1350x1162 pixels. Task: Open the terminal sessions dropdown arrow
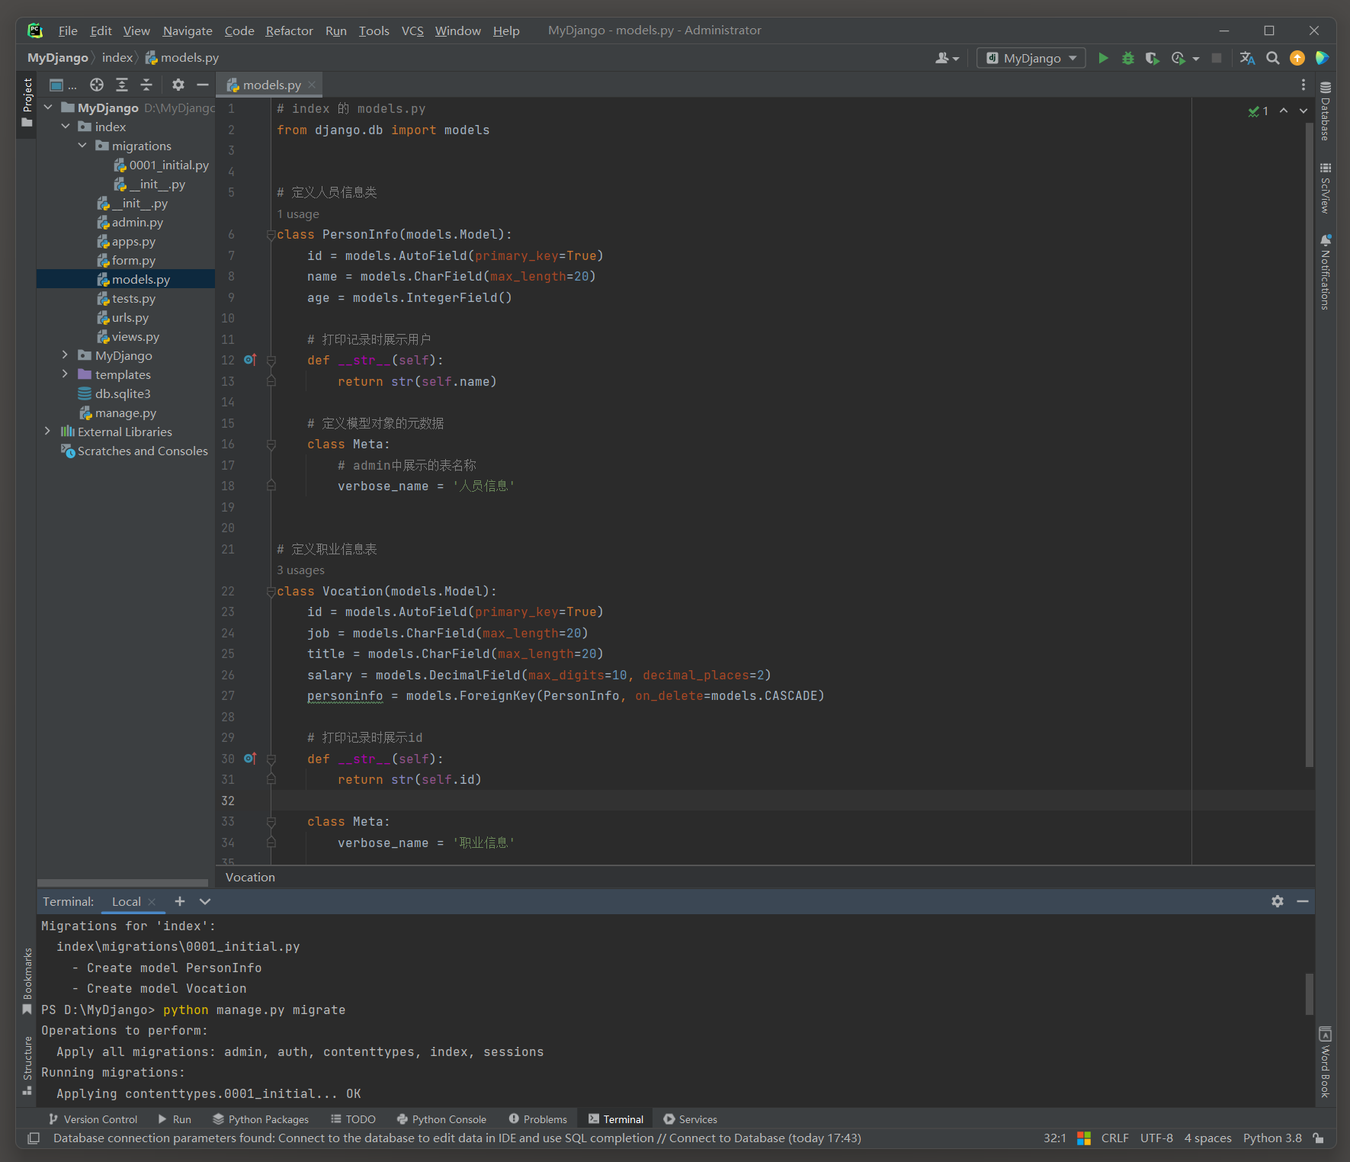(x=205, y=901)
